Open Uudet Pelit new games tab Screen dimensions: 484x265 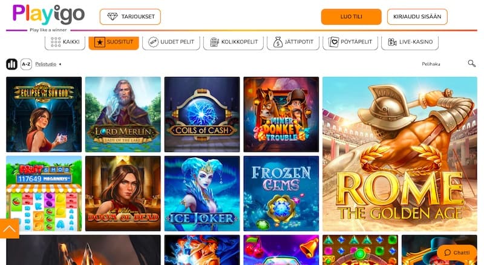pos(171,42)
